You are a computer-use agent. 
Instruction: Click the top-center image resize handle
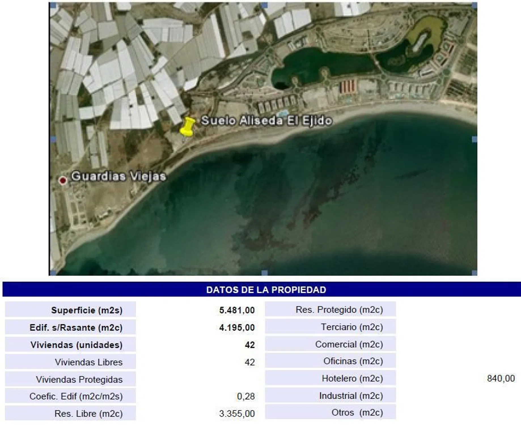click(x=264, y=5)
